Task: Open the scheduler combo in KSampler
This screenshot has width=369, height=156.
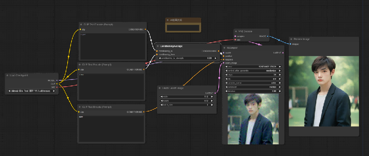Action: pos(253,87)
